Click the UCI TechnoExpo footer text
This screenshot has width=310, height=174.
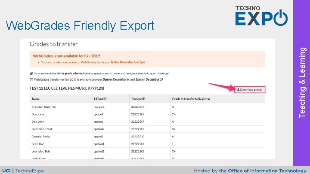(x=23, y=171)
